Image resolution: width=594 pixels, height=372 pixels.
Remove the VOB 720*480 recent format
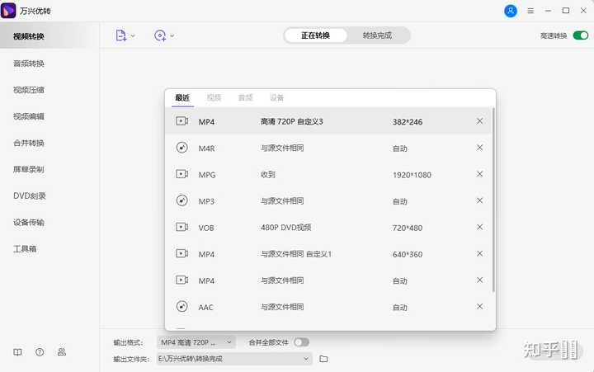tap(479, 227)
